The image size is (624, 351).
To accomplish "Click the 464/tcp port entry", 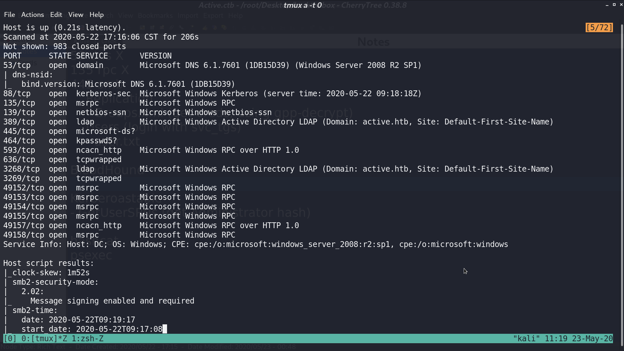I will [x=19, y=141].
